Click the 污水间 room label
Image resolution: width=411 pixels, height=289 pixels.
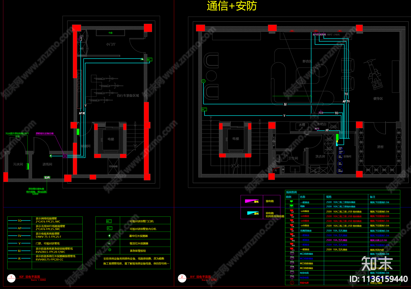tap(18, 164)
